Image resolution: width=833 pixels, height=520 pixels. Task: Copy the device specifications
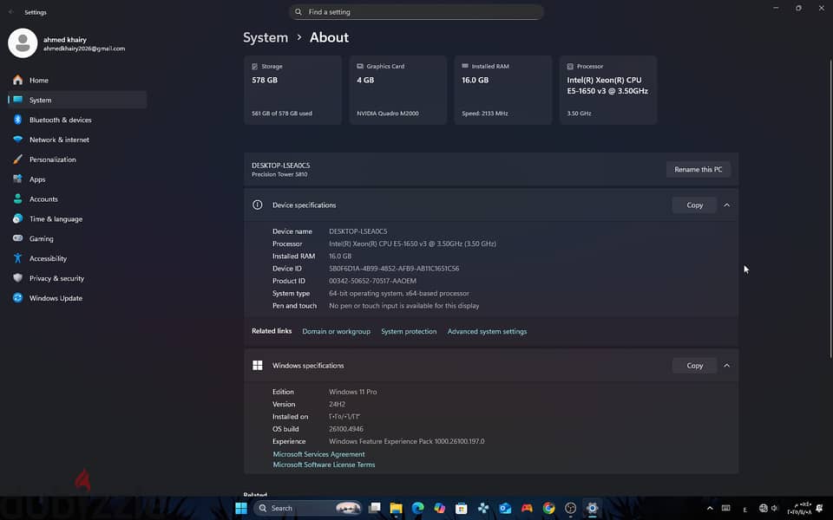point(694,205)
